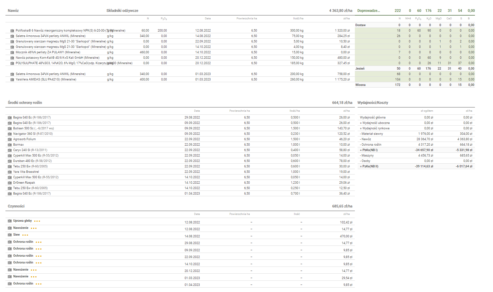Click the icon next to Butisan 500 Sc
The width and height of the screenshot is (493, 292).
pos(10,128)
